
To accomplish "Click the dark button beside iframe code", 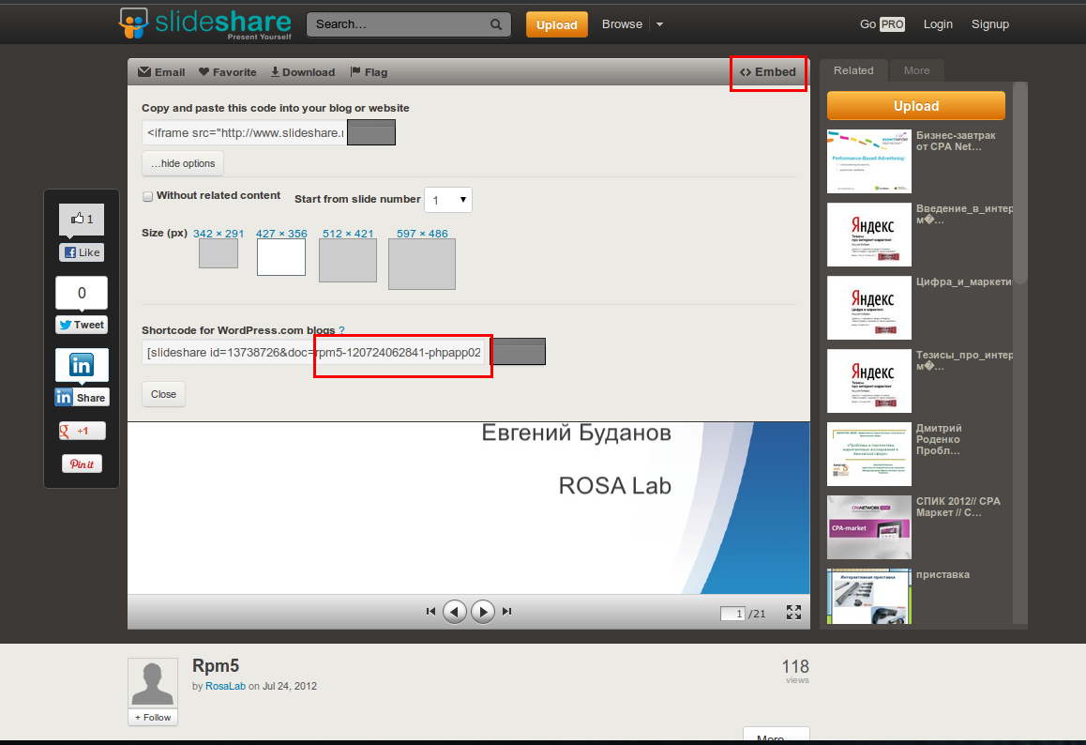I will point(371,132).
